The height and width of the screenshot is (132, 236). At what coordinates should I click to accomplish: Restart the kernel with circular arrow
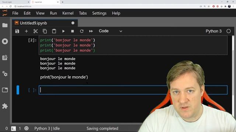click(82, 31)
